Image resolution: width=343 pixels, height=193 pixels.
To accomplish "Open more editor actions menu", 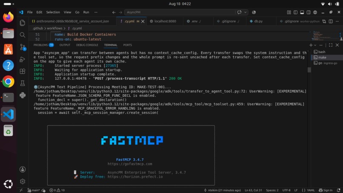I will 337,21.
